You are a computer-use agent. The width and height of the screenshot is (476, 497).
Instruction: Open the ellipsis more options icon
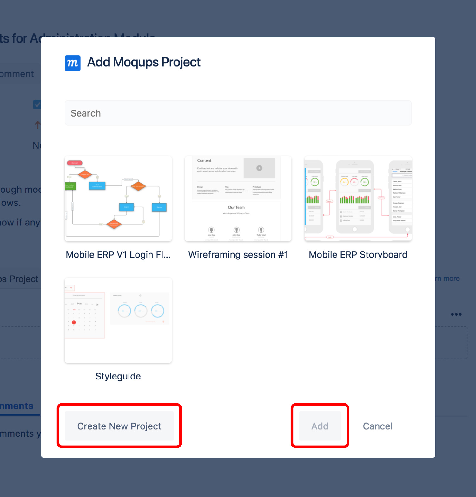(456, 314)
